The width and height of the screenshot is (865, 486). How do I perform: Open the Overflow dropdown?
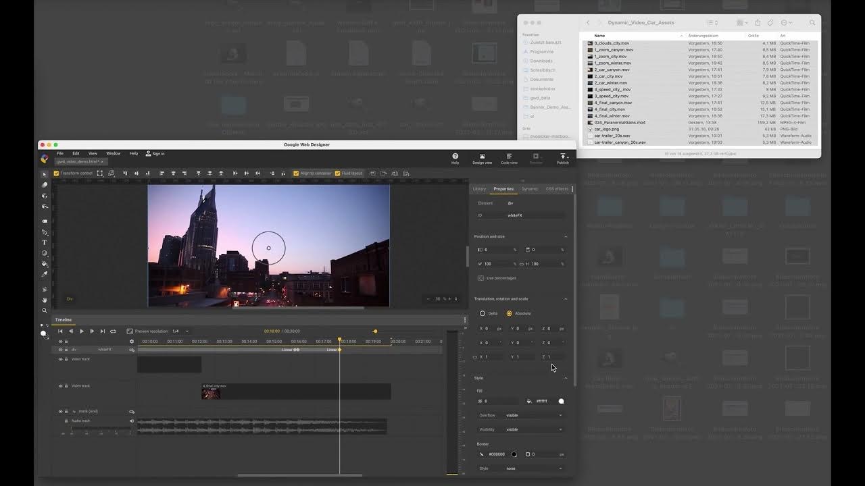coord(533,415)
